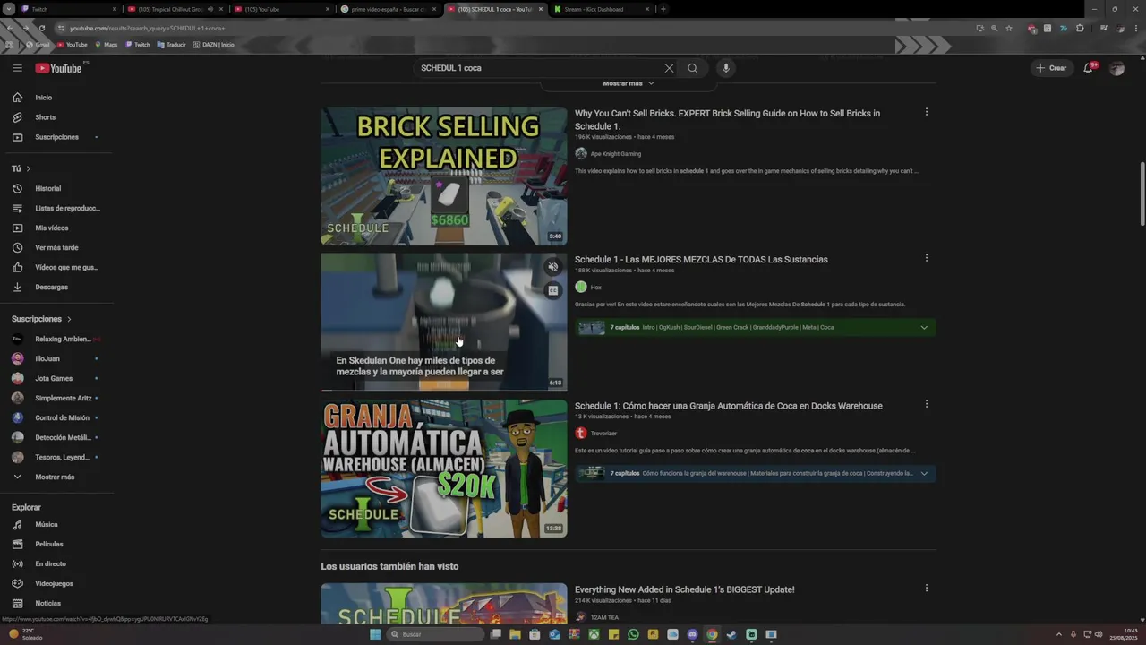1146x645 pixels.
Task: Run search with the magnifier button
Action: [x=692, y=68]
